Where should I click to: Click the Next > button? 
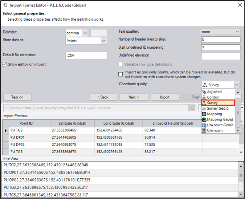pos(134,97)
